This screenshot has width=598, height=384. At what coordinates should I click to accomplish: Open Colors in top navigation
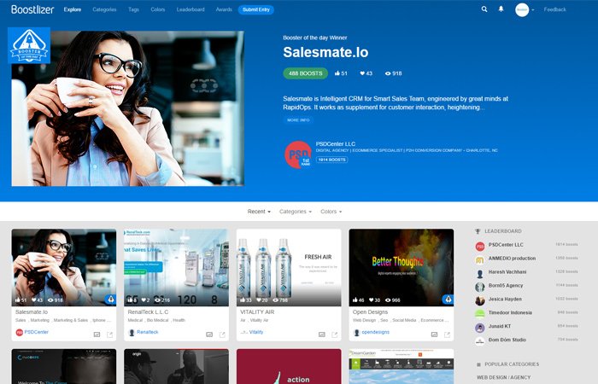158,9
